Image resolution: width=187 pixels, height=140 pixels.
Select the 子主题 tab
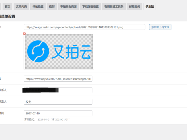point(150,6)
